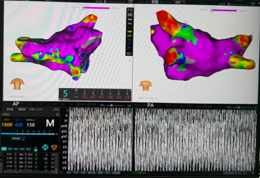Viewport: 260px width, 178px height.
Task: Close the ablation parameter panel
Action: [57, 115]
